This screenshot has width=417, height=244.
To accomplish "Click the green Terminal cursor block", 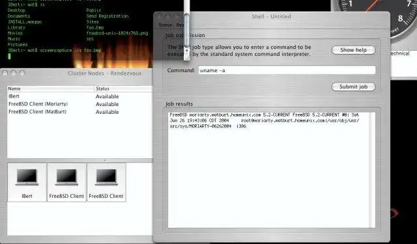I will coord(9,56).
